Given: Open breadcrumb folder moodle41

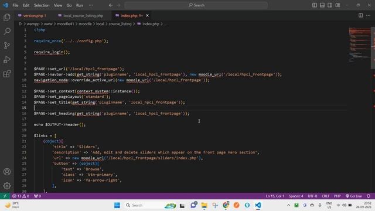Looking at the screenshot, I should pyautogui.click(x=65, y=24).
